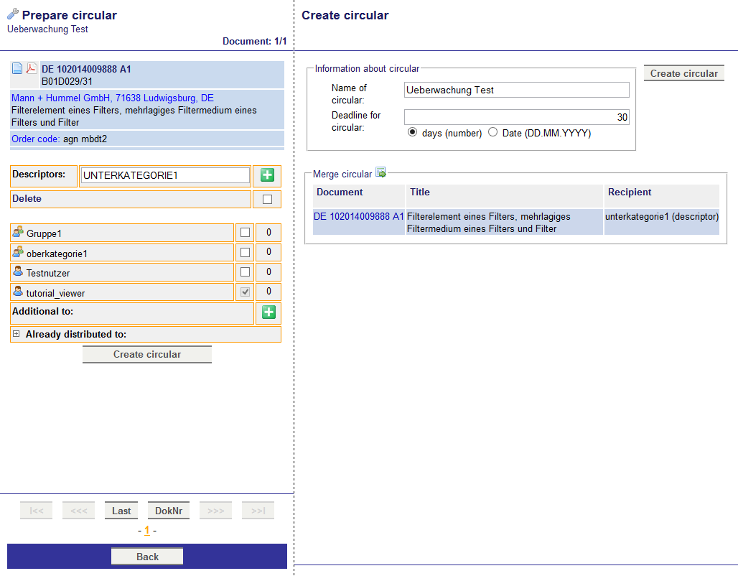The width and height of the screenshot is (738, 576).
Task: Click the Gruppe1 row label
Action: (x=44, y=233)
